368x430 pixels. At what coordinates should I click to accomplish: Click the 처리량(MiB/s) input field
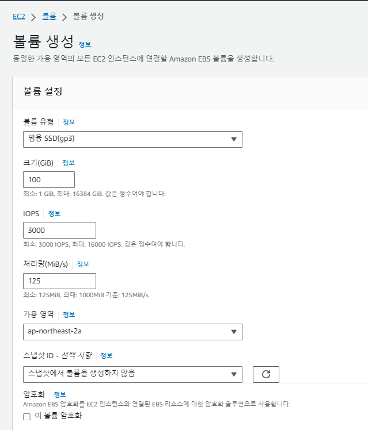[x=59, y=281]
